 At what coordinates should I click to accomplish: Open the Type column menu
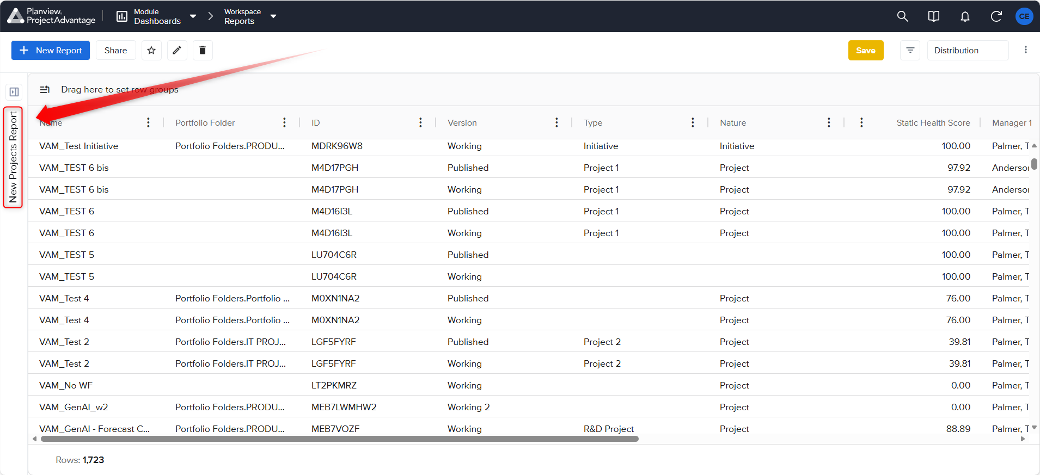[693, 122]
